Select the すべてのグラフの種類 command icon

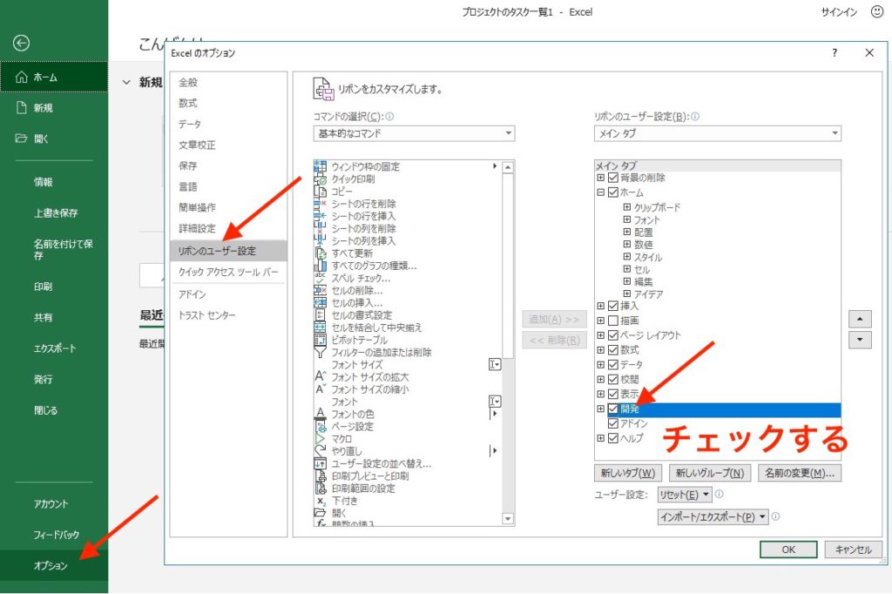(x=321, y=266)
